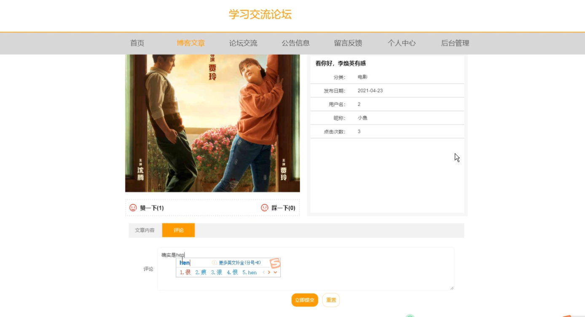This screenshot has width=585, height=317.
Task: Expand the IME candidate list chevron
Action: click(275, 272)
